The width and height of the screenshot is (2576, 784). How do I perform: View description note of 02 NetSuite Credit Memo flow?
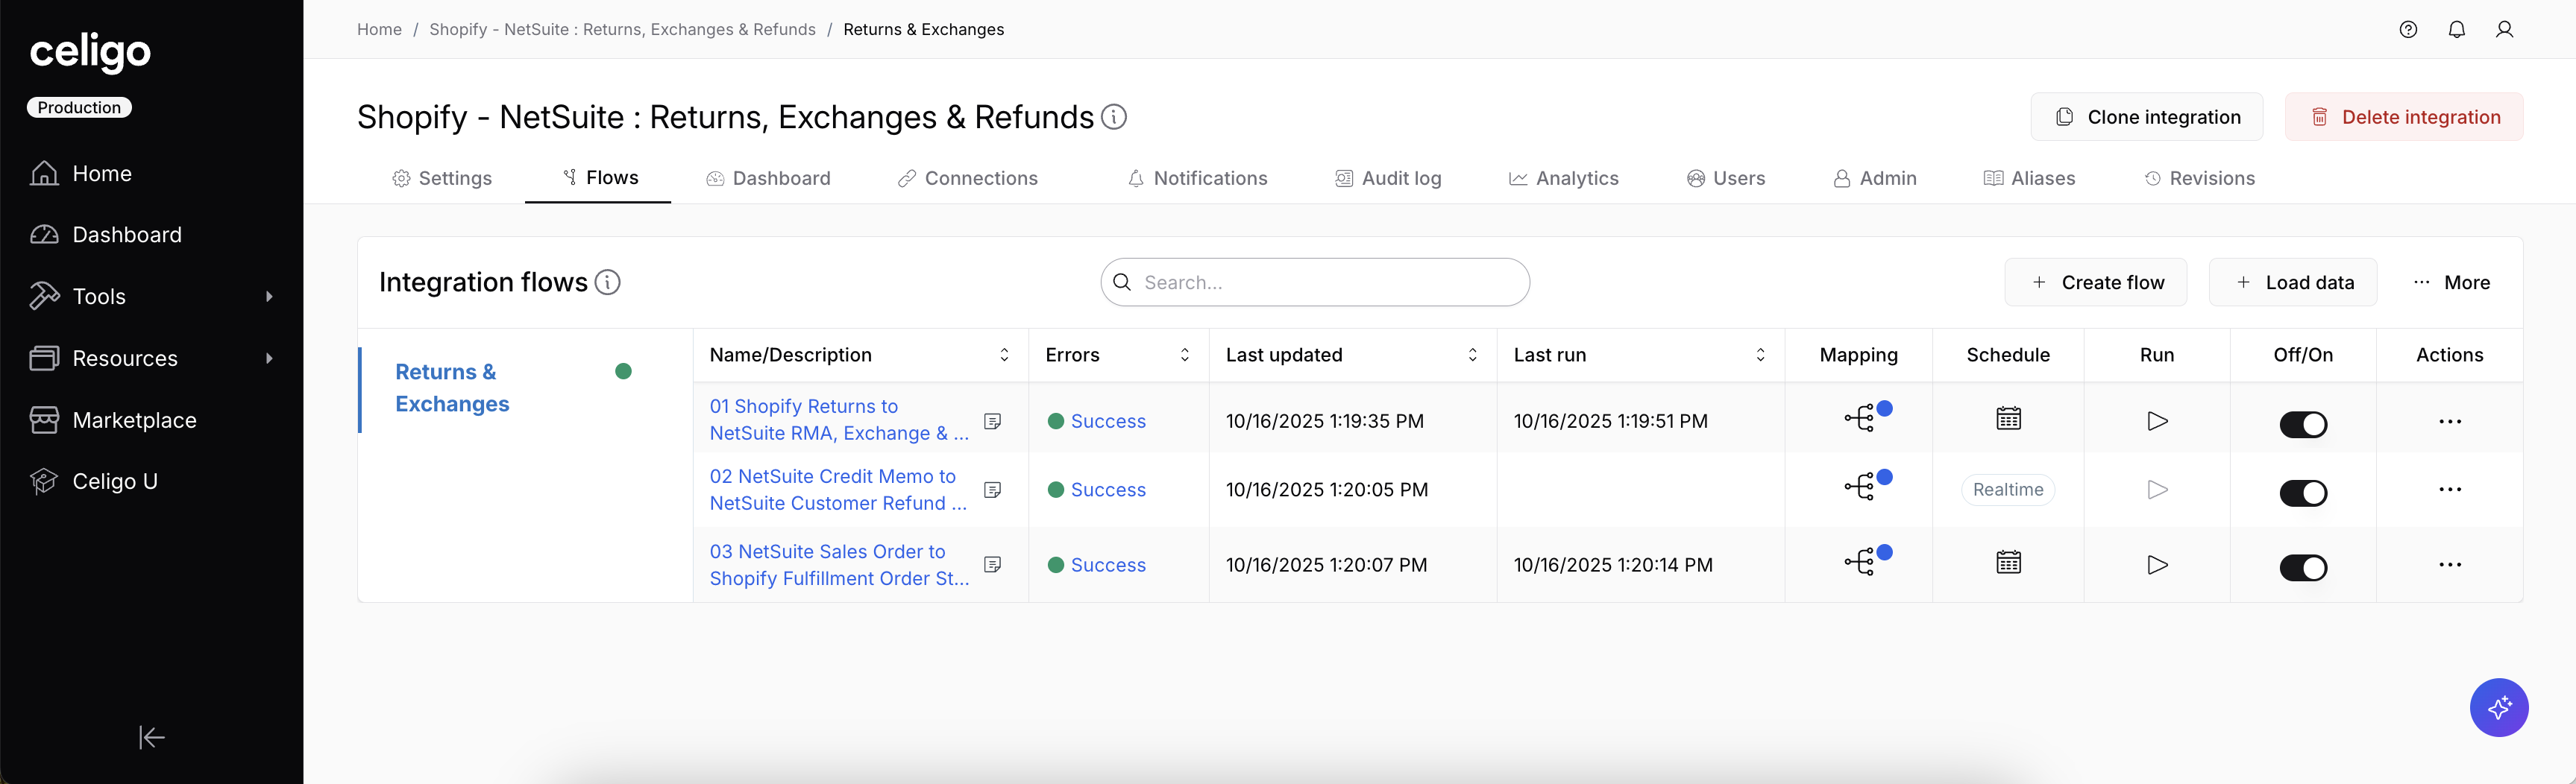(993, 490)
